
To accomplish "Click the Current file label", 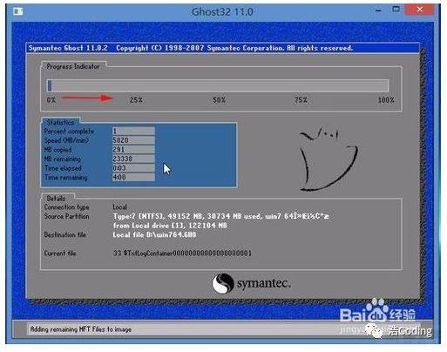I will [x=60, y=254].
